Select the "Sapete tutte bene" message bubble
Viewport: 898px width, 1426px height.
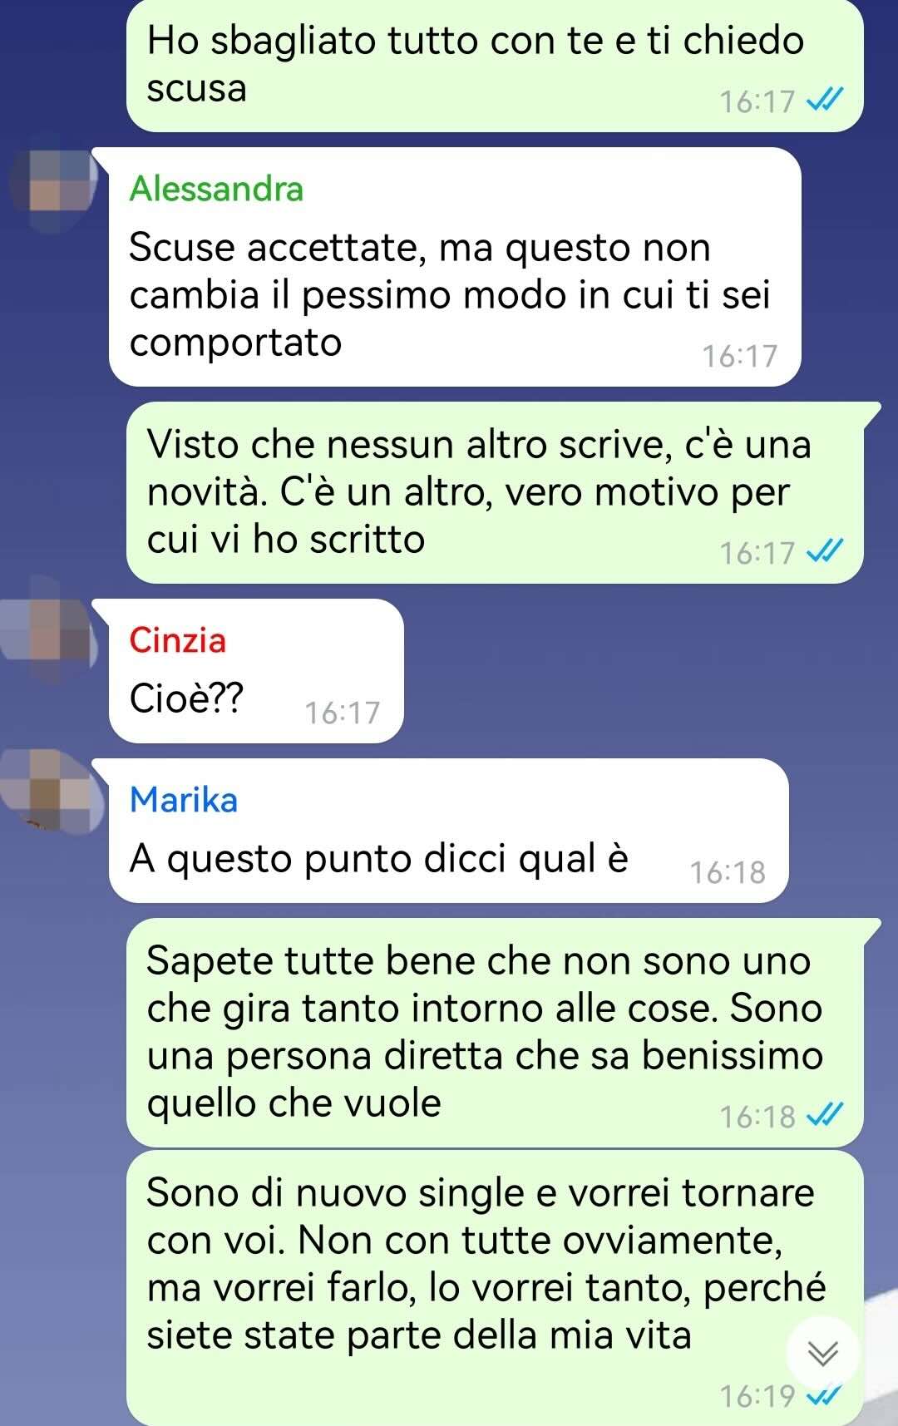495,1033
